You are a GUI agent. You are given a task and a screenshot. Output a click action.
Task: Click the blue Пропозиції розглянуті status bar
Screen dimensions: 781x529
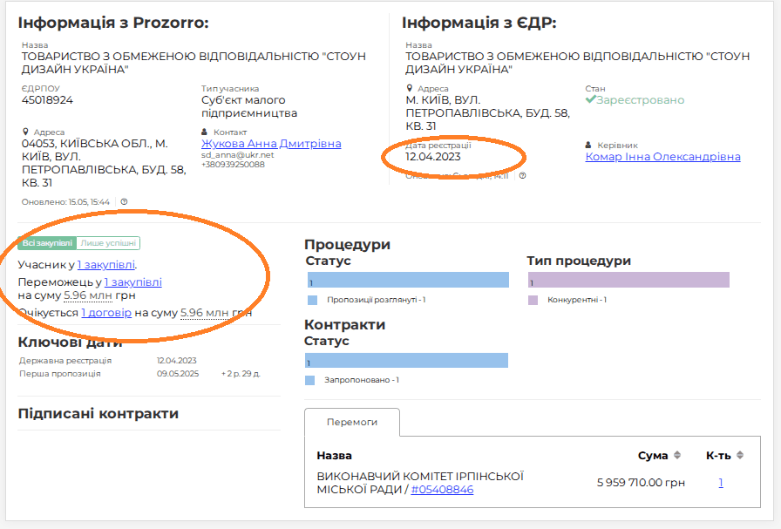pyautogui.click(x=407, y=280)
